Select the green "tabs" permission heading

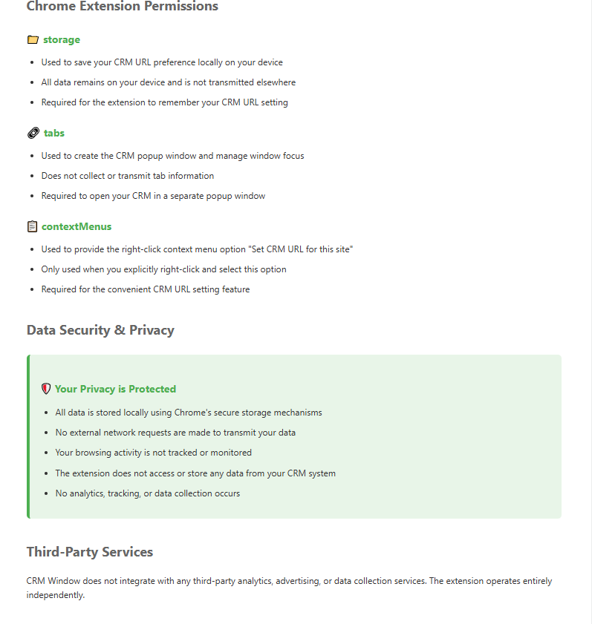(x=54, y=133)
